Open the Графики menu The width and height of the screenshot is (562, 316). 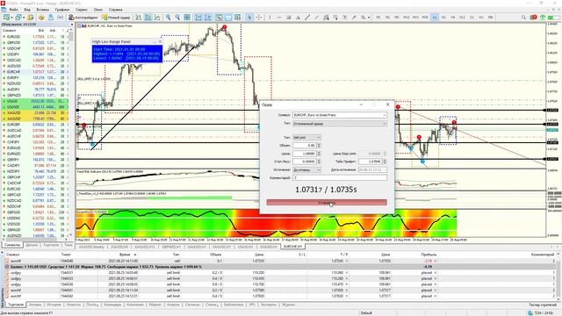(x=62, y=10)
